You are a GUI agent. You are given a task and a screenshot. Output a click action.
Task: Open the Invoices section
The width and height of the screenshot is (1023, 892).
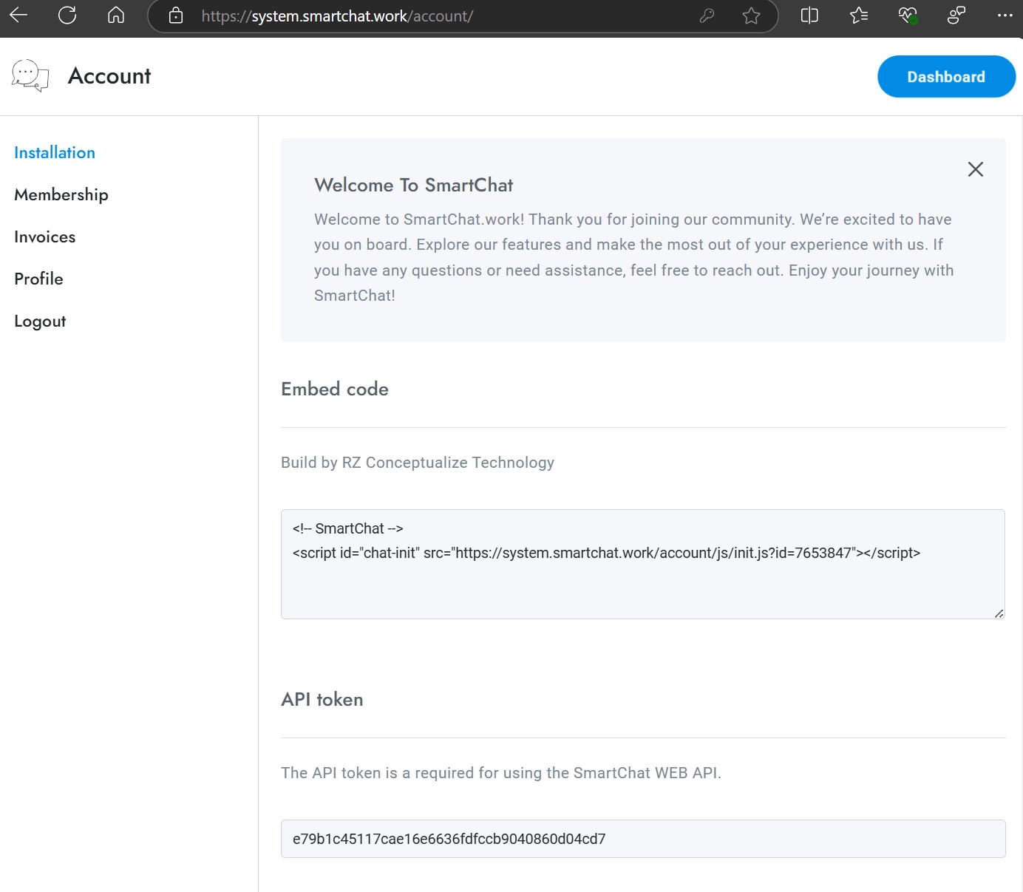44,236
